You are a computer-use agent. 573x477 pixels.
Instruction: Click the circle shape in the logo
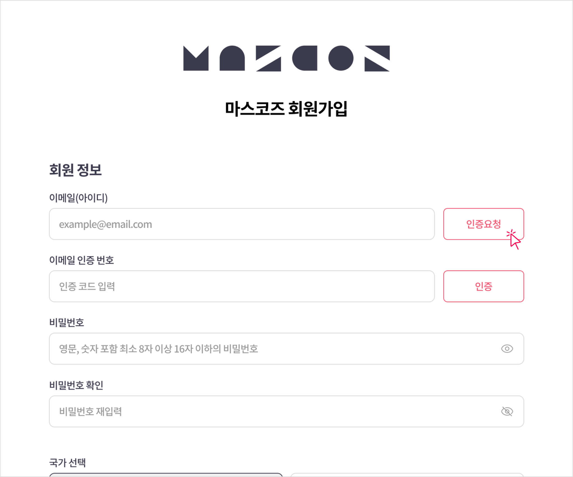(341, 58)
